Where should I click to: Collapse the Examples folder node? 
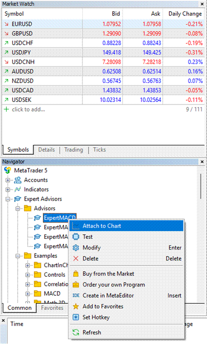tap(18, 256)
